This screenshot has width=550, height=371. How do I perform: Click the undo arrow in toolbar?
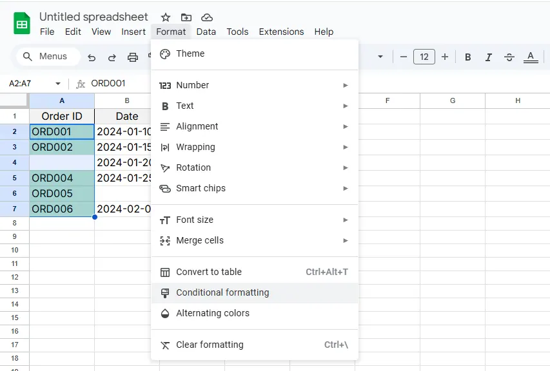click(92, 57)
